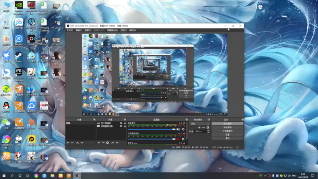Open the Tools menu in OBS
This screenshot has width=318, height=179.
click(x=123, y=30)
